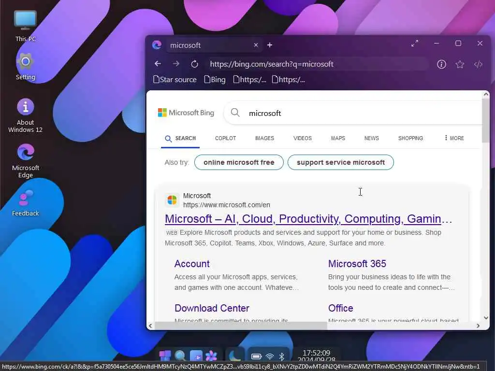495x371 pixels.
Task: Open the Office sitelink
Action: 341,308
